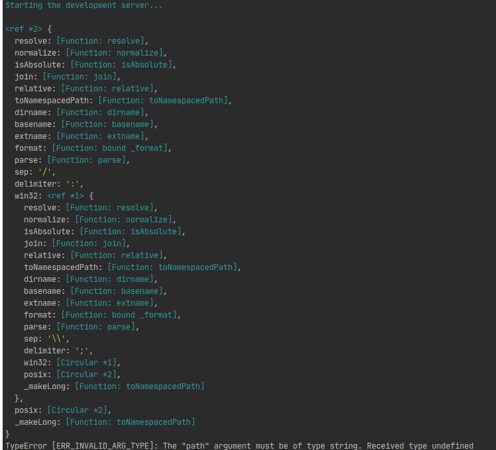
Task: Click 'format' line inside the win32 block
Action: (102, 315)
